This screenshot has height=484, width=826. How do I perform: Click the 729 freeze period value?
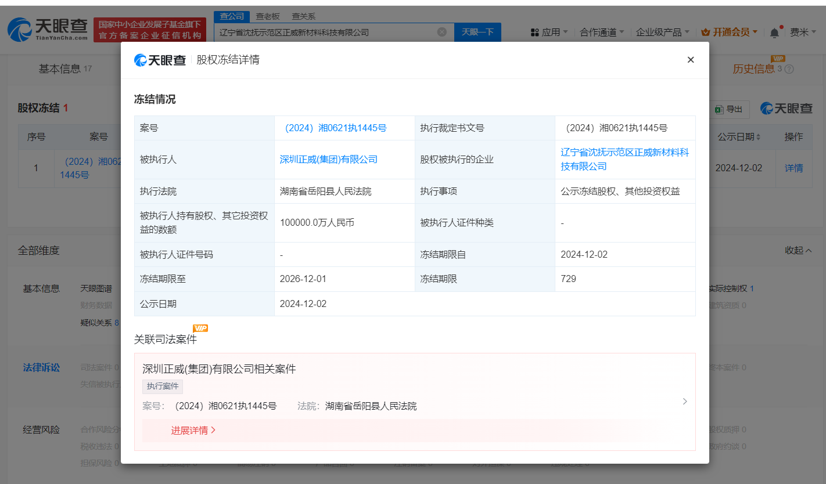pyautogui.click(x=568, y=279)
